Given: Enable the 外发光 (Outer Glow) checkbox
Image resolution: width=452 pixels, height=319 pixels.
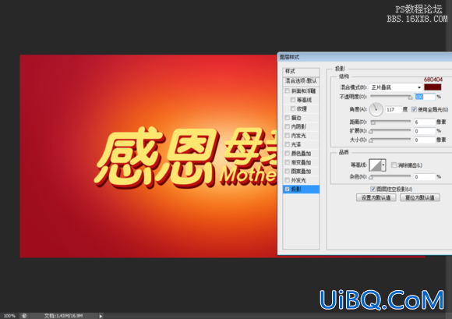Looking at the screenshot, I should pos(287,180).
